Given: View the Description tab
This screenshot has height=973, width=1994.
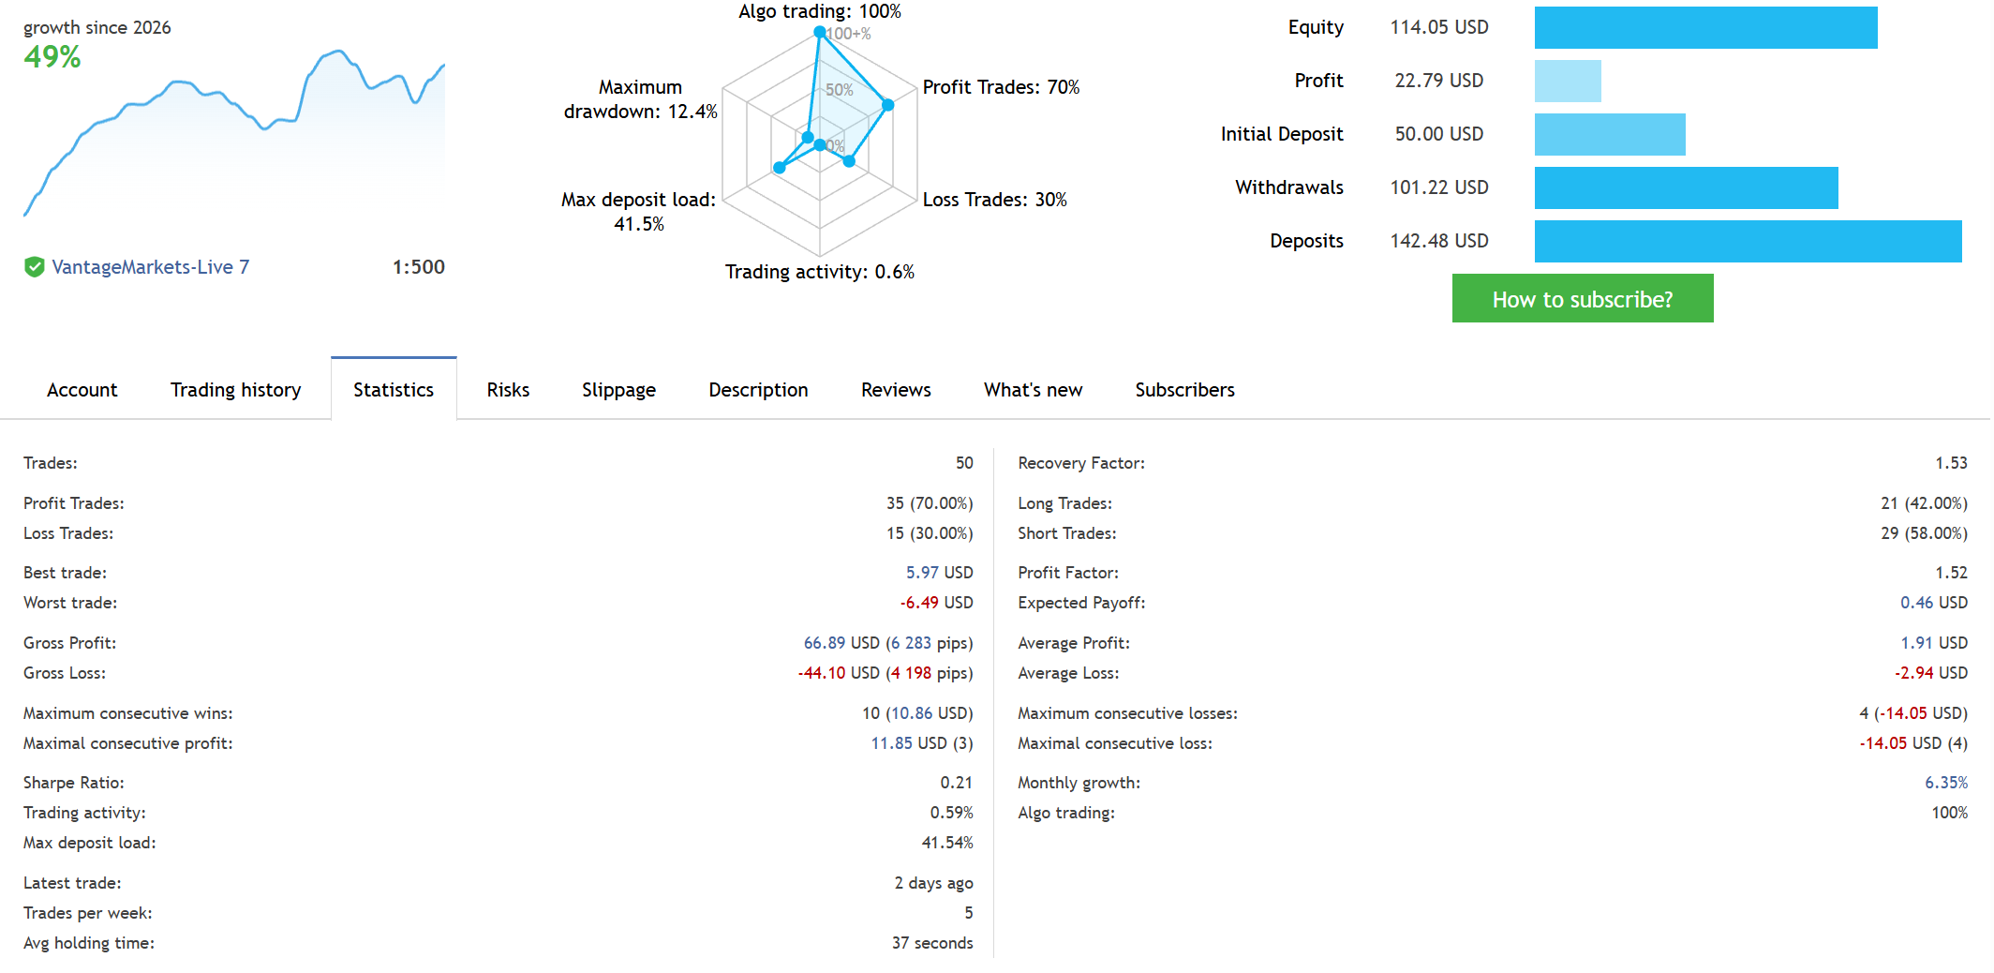Looking at the screenshot, I should pyautogui.click(x=759, y=390).
